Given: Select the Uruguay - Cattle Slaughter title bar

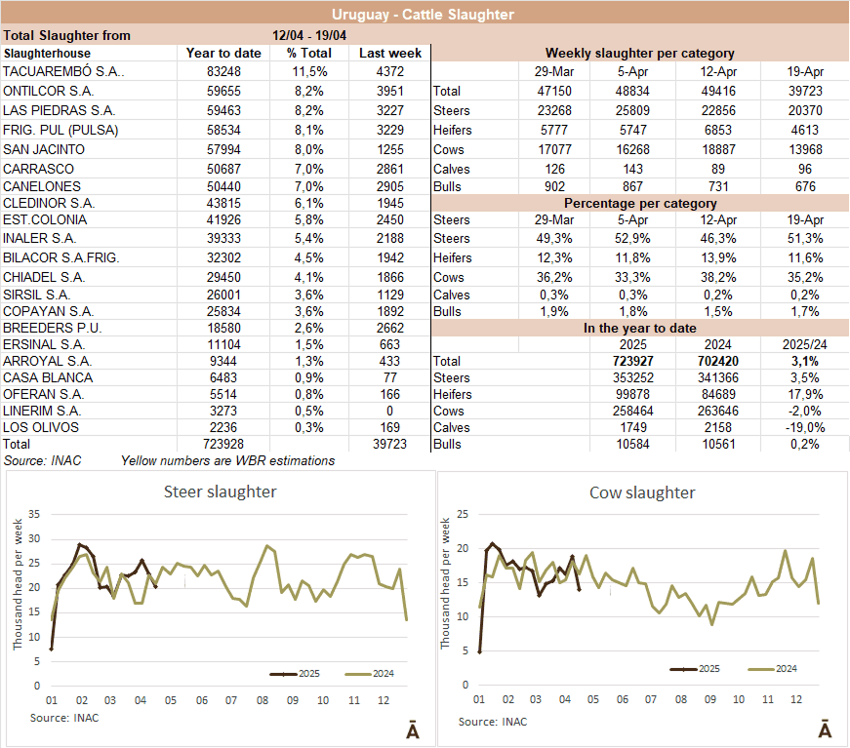Looking at the screenshot, I should [425, 14].
